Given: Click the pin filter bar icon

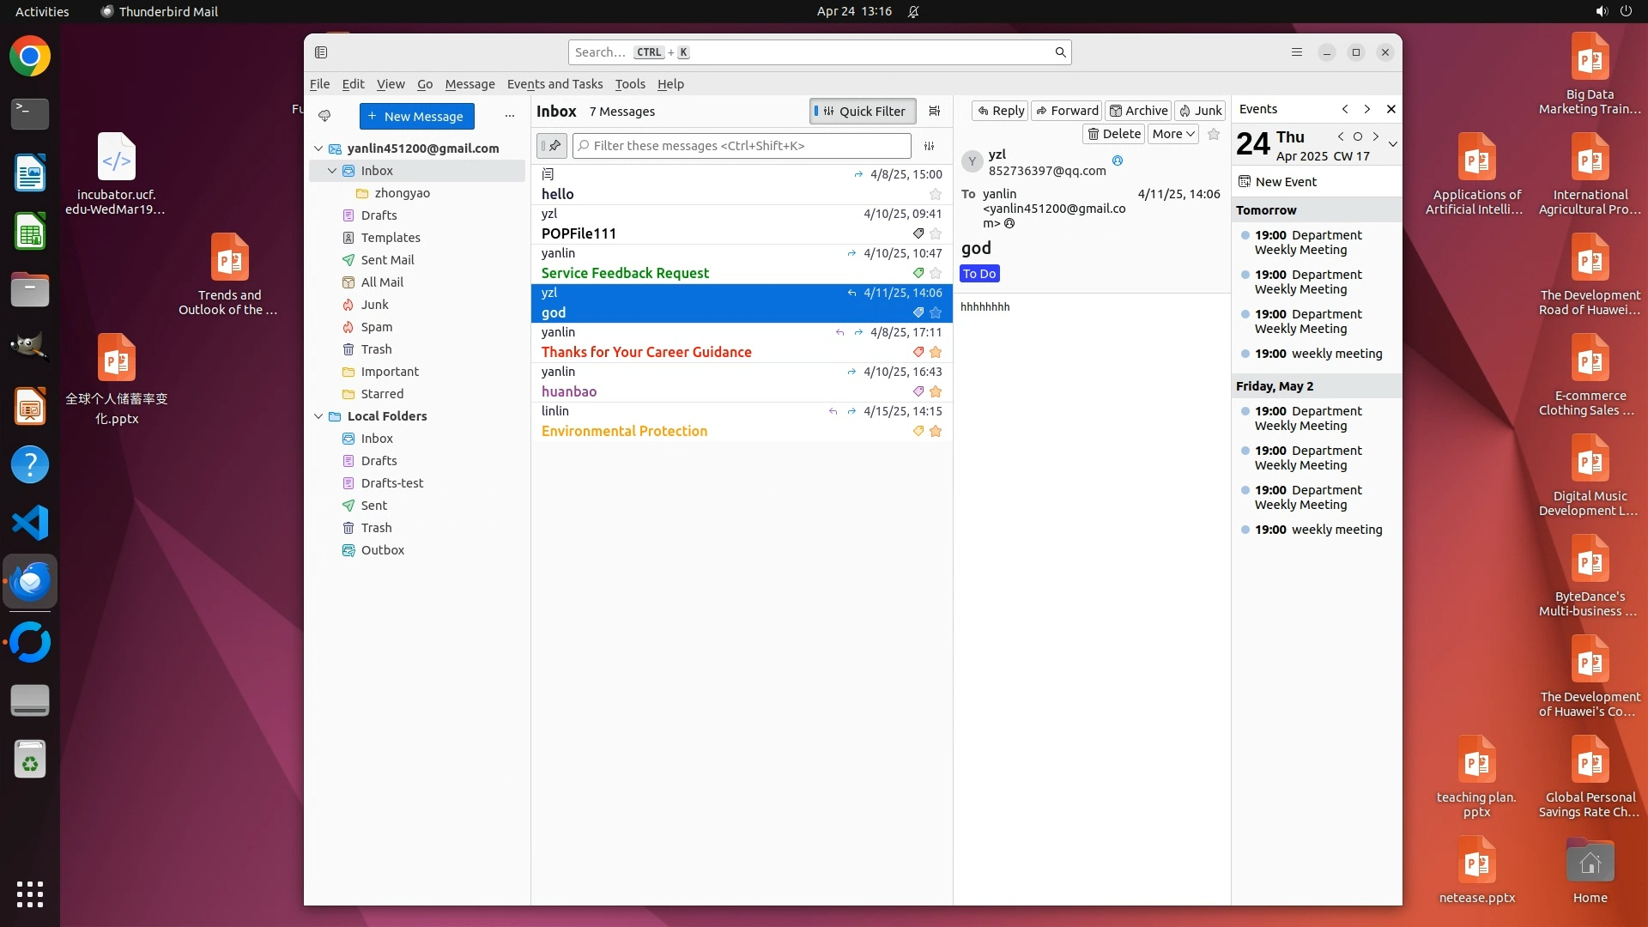Looking at the screenshot, I should pos(552,146).
